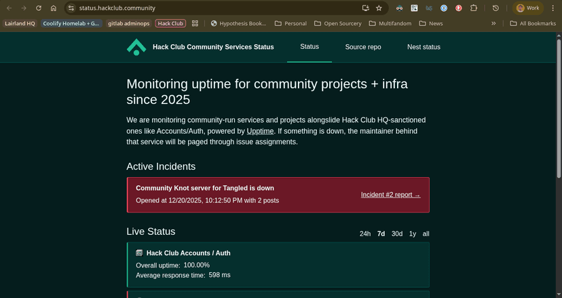The image size is (562, 298).
Task: Expand the Open Sourcery bookmark folder
Action: tap(337, 23)
